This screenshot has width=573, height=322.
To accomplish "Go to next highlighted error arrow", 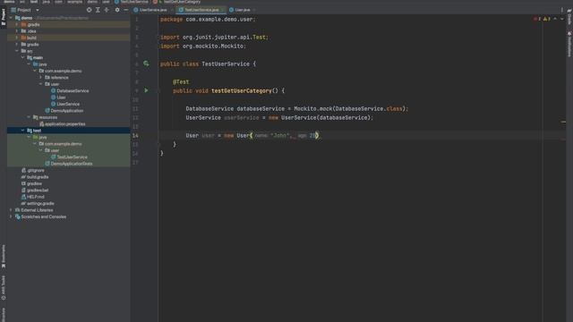I will pos(561,19).
